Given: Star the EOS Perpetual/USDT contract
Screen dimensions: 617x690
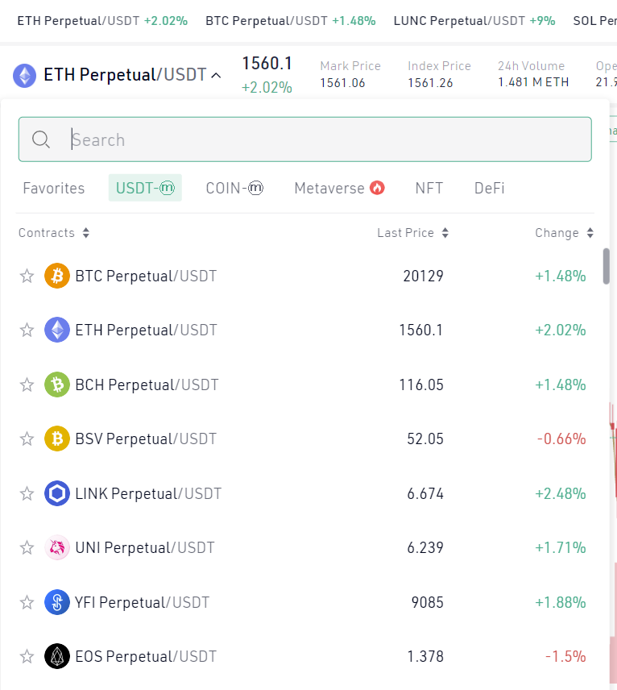Looking at the screenshot, I should [27, 656].
